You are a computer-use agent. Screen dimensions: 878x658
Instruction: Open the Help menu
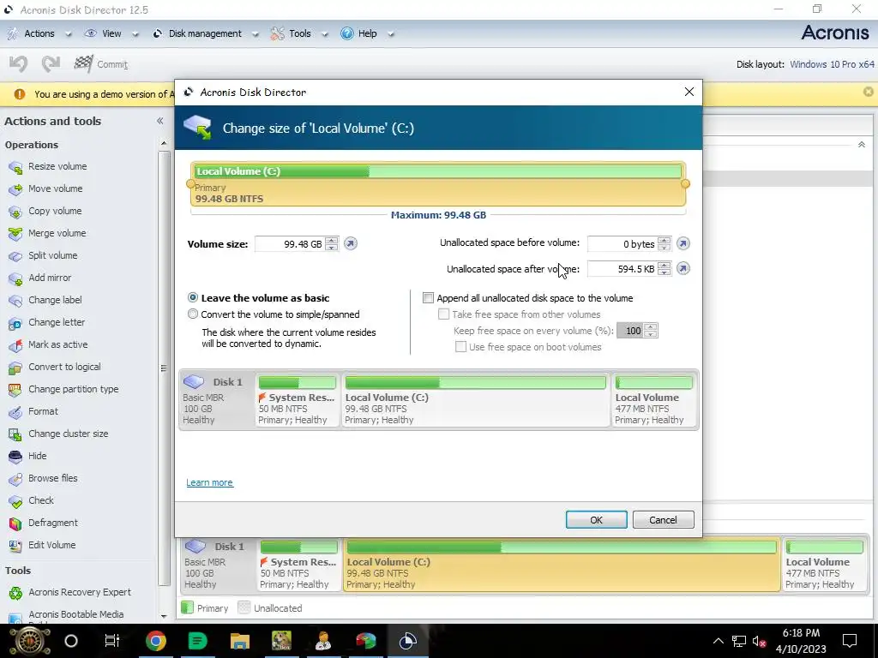coord(367,33)
